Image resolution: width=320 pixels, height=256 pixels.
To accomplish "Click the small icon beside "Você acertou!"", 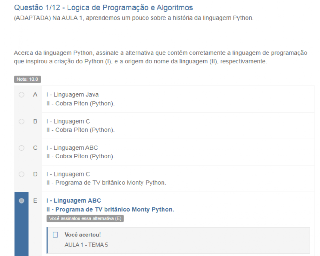I will [56, 235].
